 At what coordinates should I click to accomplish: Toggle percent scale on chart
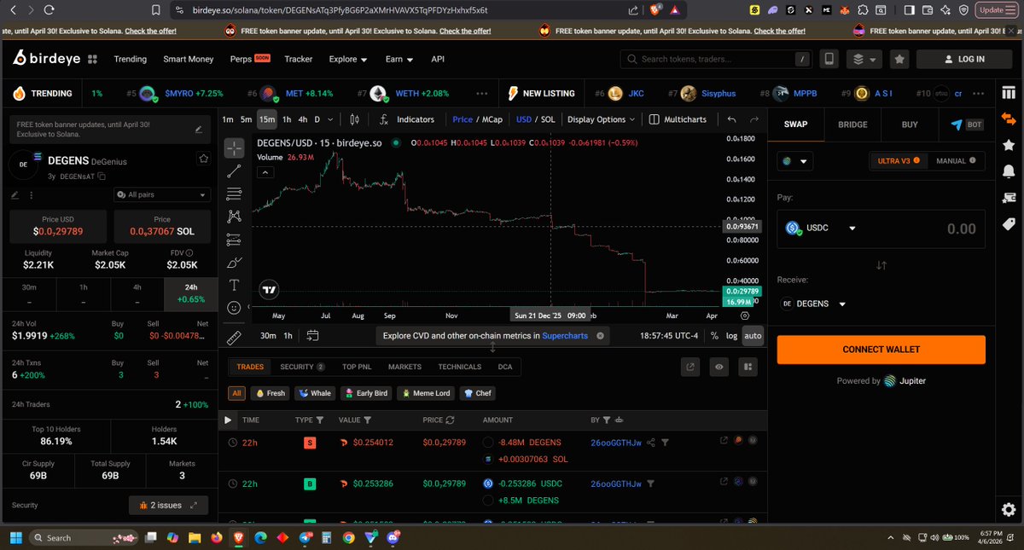click(714, 336)
